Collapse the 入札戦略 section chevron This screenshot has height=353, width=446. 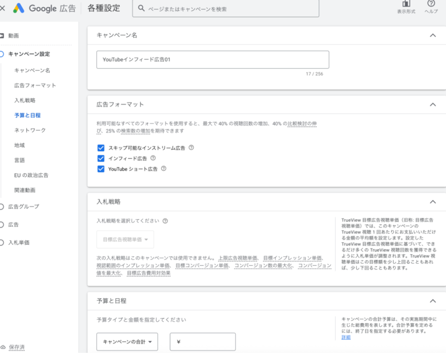(x=433, y=202)
